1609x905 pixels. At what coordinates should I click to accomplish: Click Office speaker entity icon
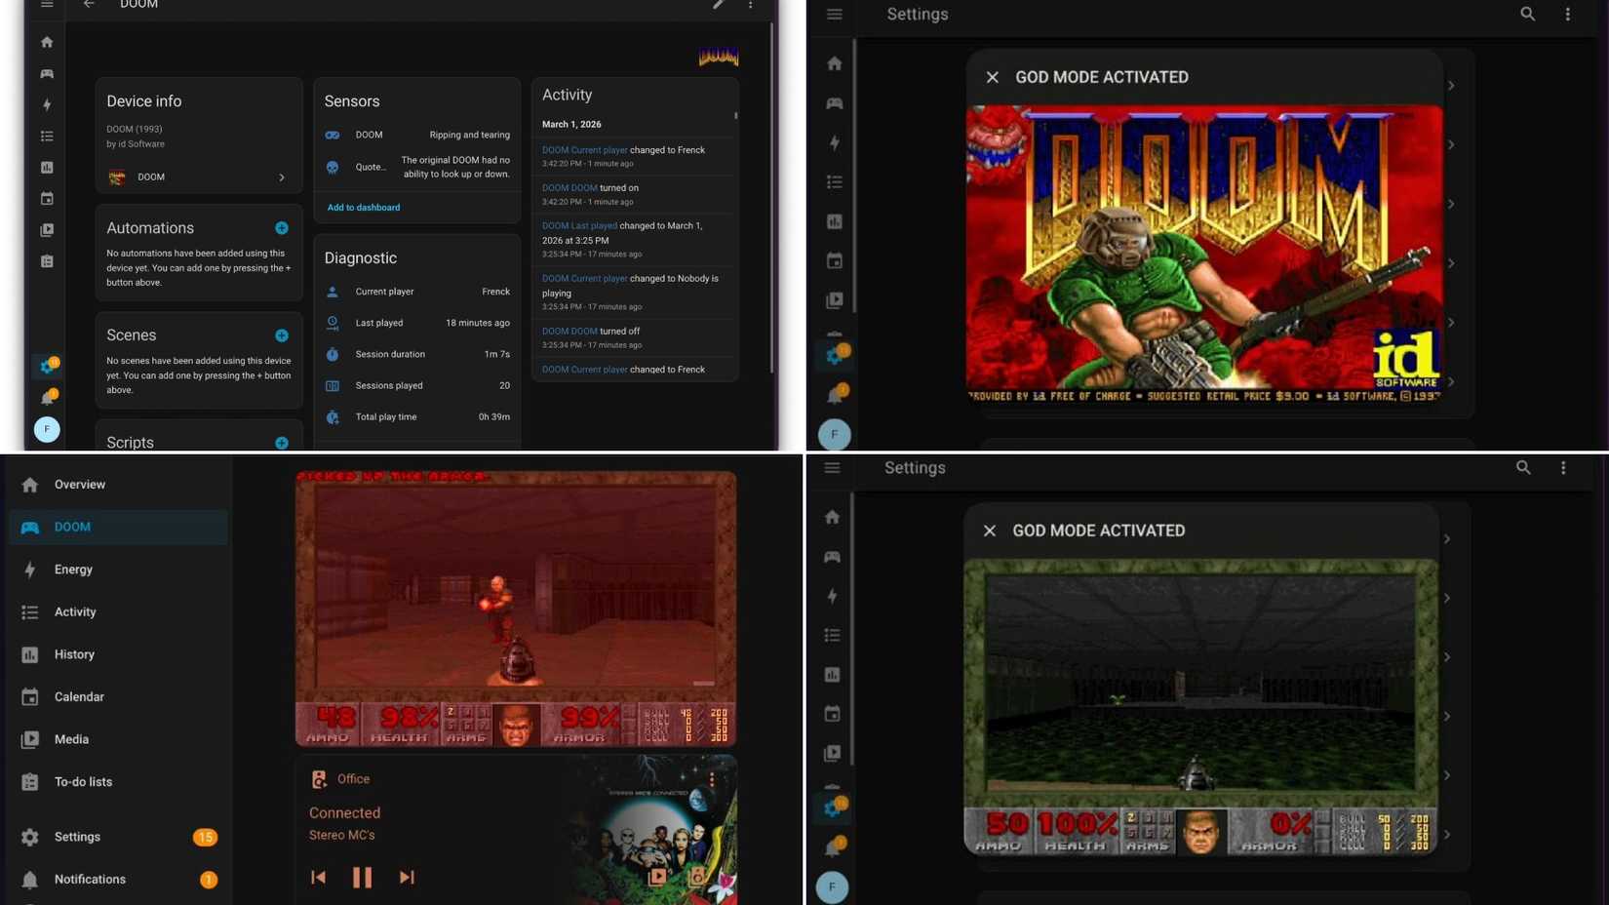coord(319,779)
